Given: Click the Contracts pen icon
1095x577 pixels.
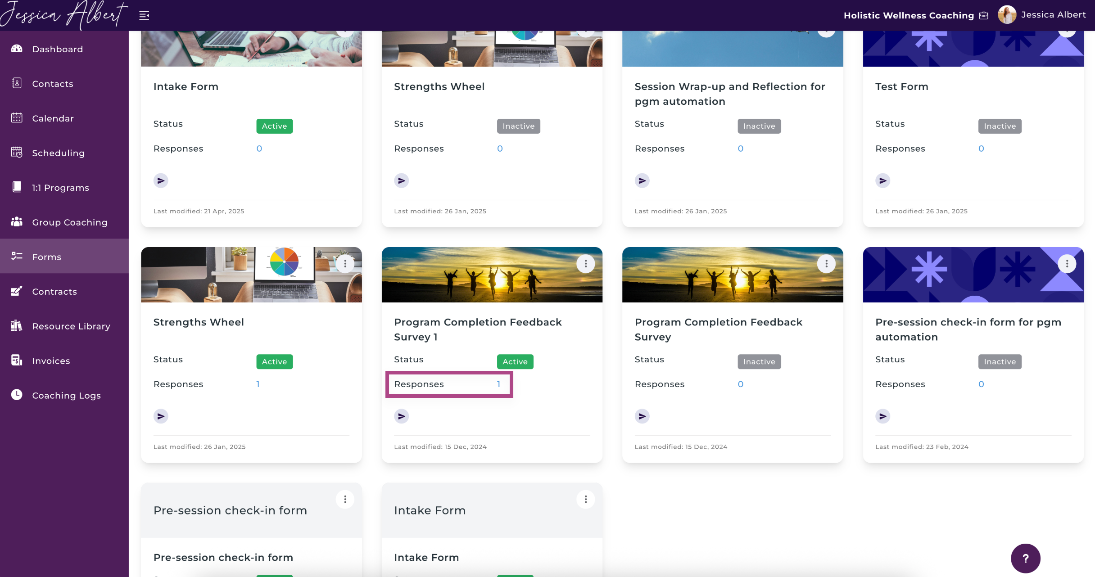Looking at the screenshot, I should click(x=17, y=291).
